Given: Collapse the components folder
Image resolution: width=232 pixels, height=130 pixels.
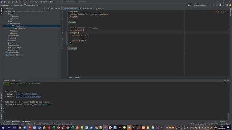Looking at the screenshot, I should coord(9,23).
